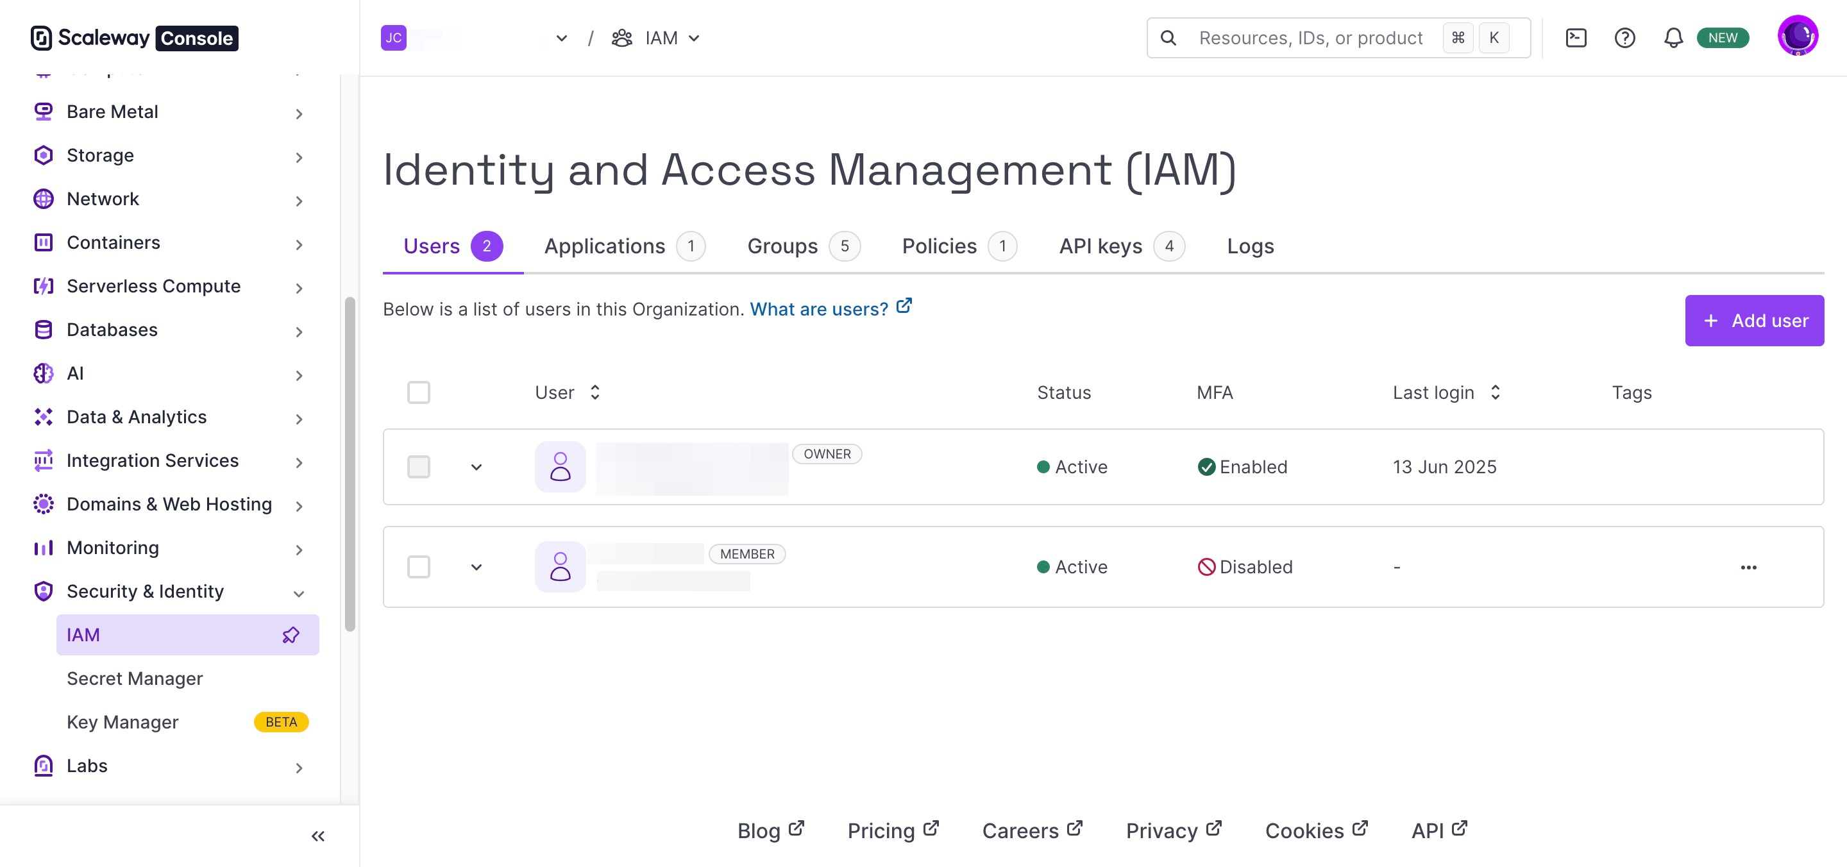This screenshot has height=867, width=1847.
Task: Click the Network globe icon
Action: click(x=43, y=199)
